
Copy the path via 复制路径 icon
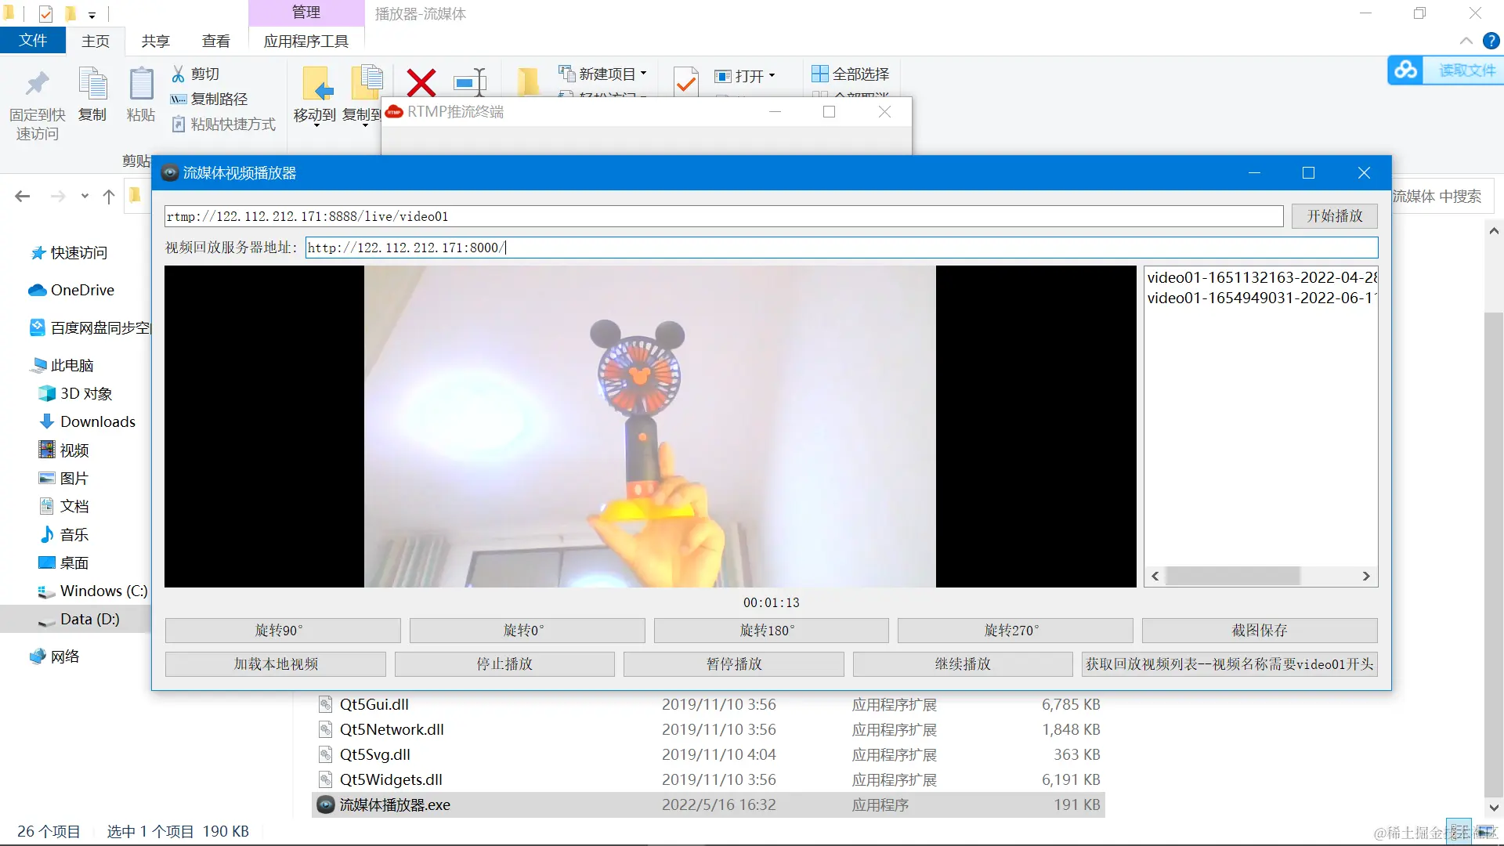[181, 99]
